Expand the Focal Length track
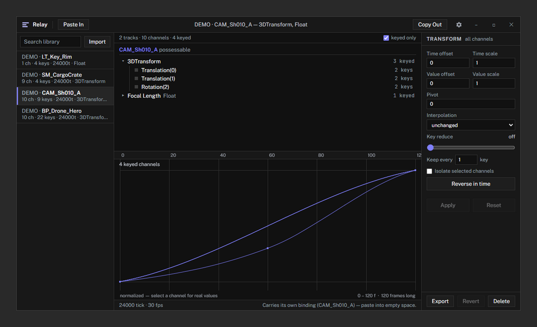This screenshot has height=327, width=537. pyautogui.click(x=123, y=96)
